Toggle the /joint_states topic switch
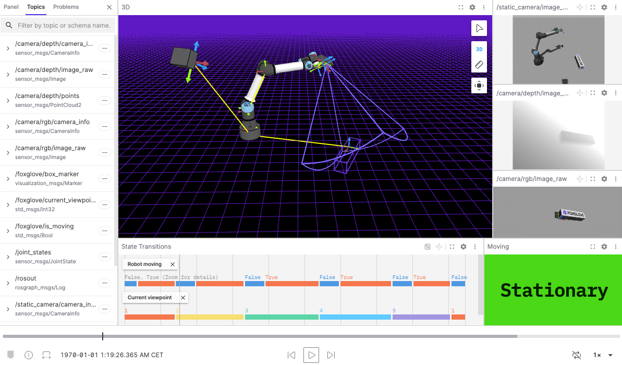Screen dimensions: 622x365 pyautogui.click(x=105, y=257)
